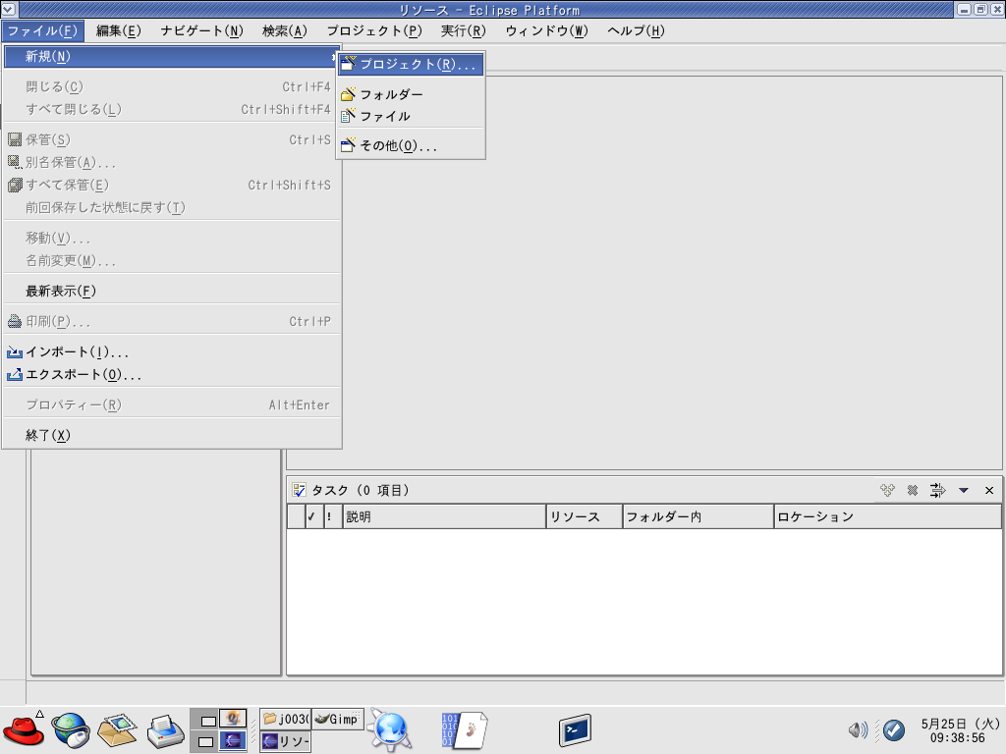
Task: Sort tasks by ロケーション column header
Action: click(x=887, y=516)
